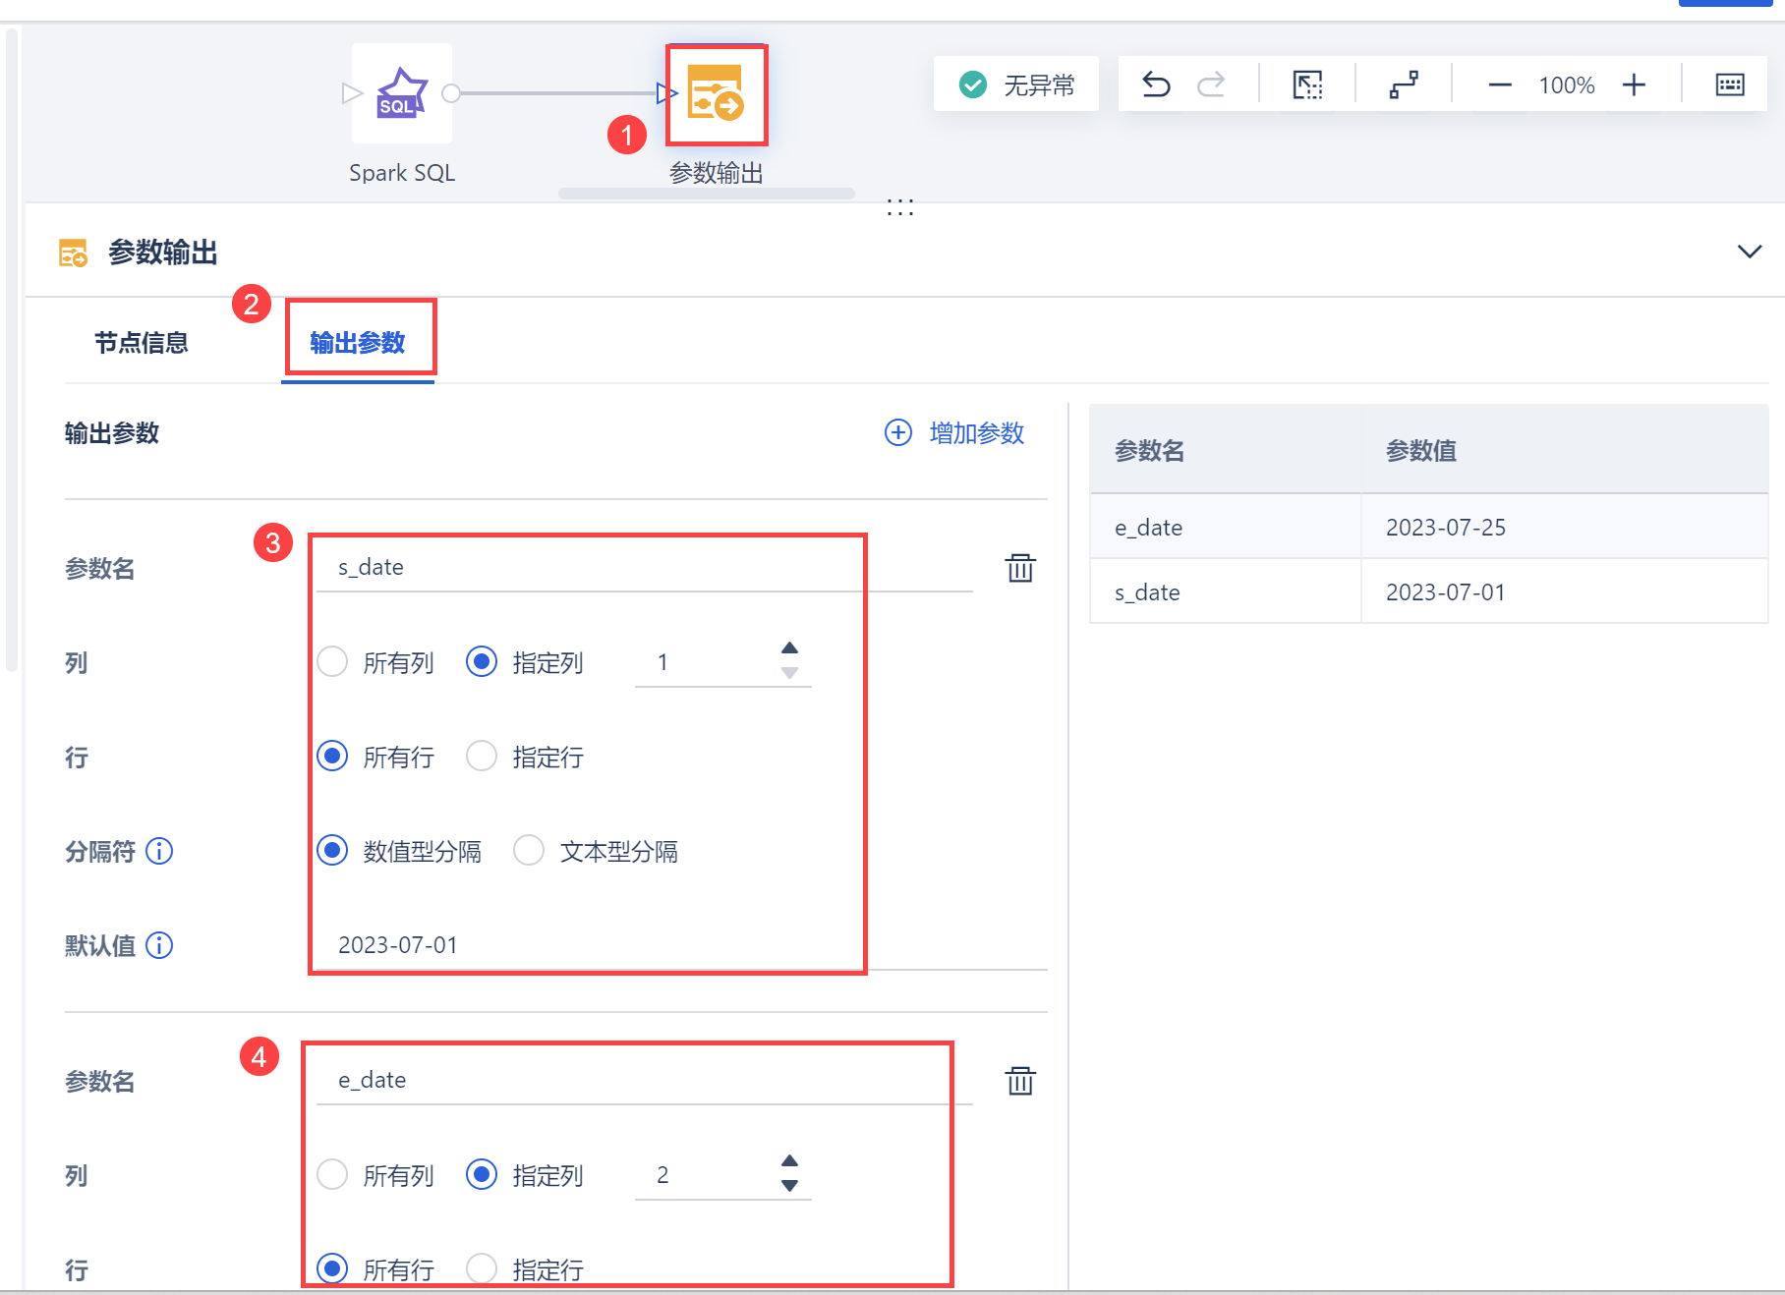This screenshot has height=1295, width=1785.
Task: Open the keyboard shortcuts icon
Action: pyautogui.click(x=1730, y=85)
